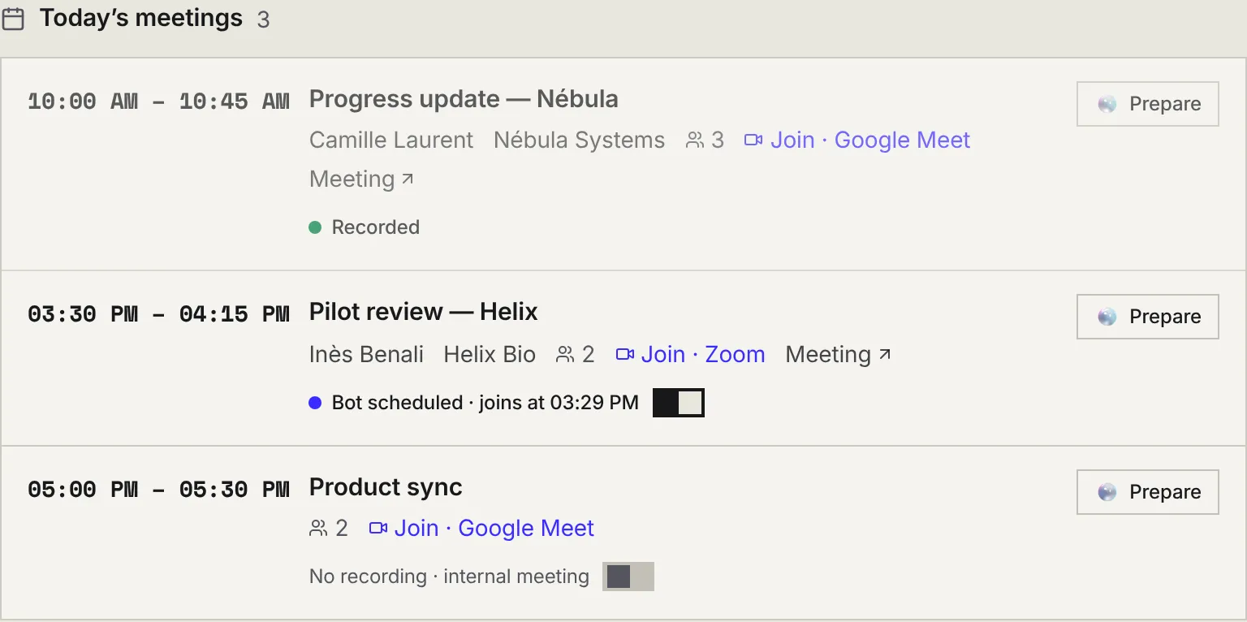
Task: Join Nébula meeting via Google Meet
Action: pos(857,140)
